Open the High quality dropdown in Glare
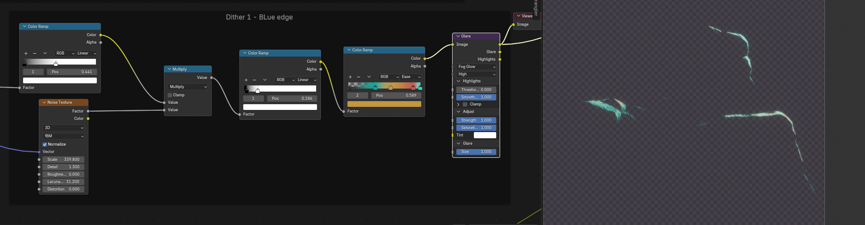Screen dimensions: 865x225 click(476, 74)
